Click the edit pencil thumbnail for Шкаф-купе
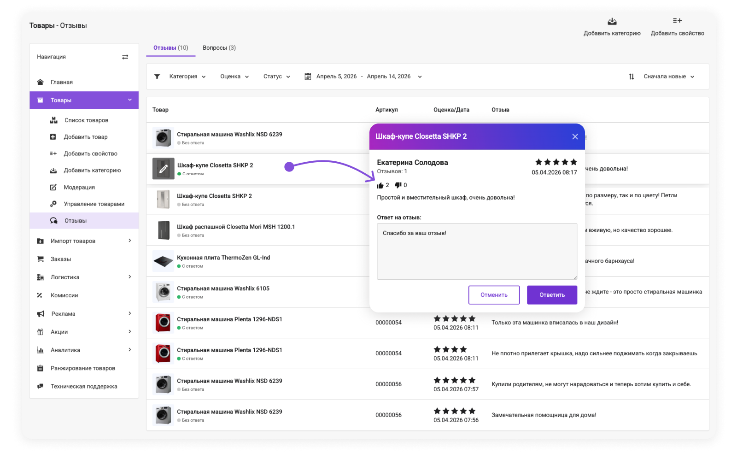 [163, 169]
